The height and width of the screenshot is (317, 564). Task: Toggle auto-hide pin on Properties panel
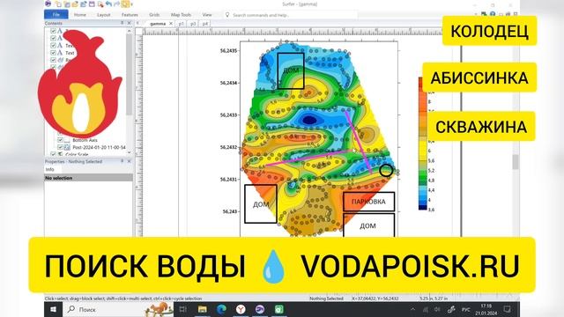(122, 161)
